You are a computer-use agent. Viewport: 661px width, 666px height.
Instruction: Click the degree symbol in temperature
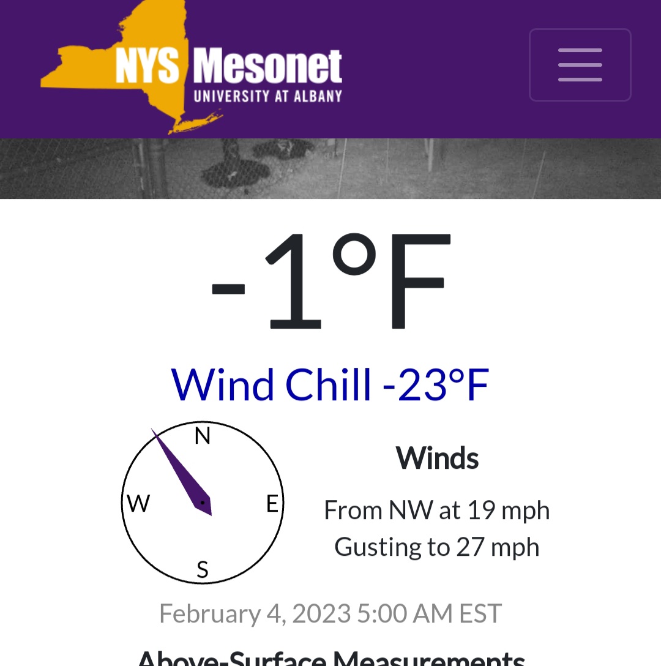[x=354, y=254]
